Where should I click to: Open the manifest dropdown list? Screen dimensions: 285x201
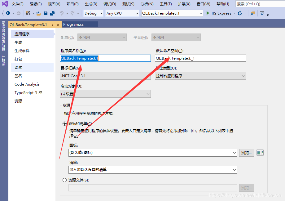153,170
